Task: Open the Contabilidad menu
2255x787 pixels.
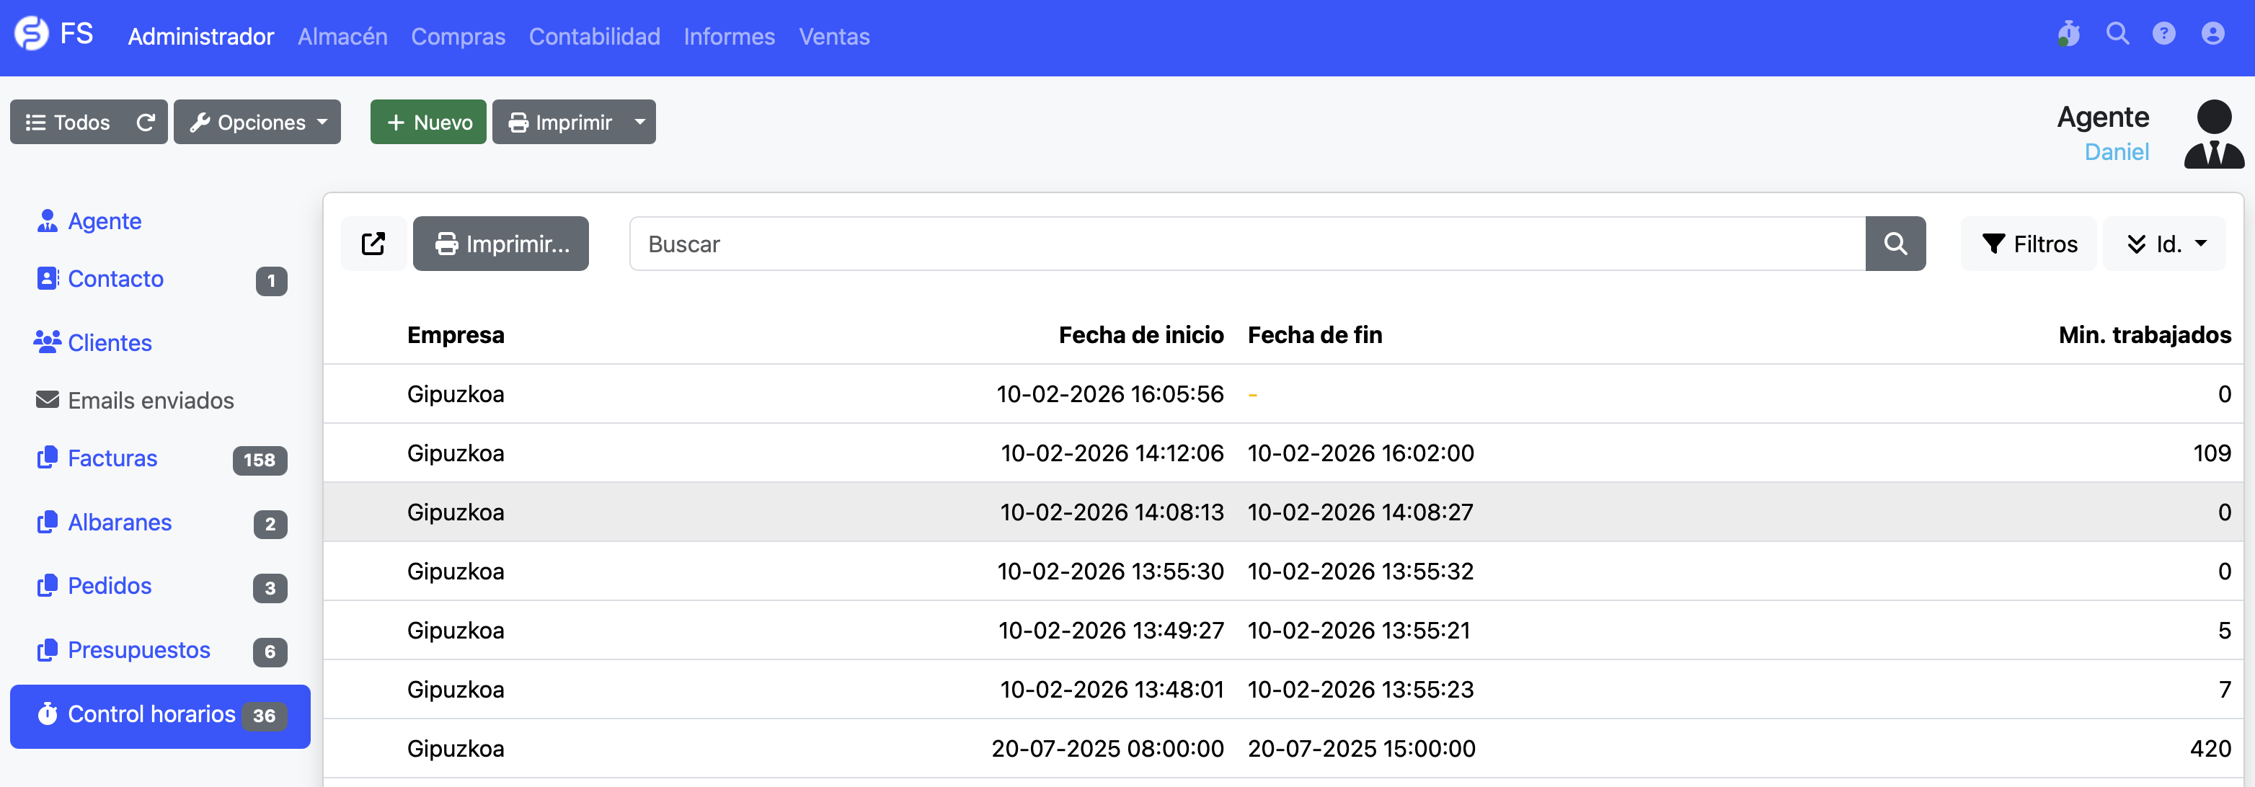Action: coord(593,37)
